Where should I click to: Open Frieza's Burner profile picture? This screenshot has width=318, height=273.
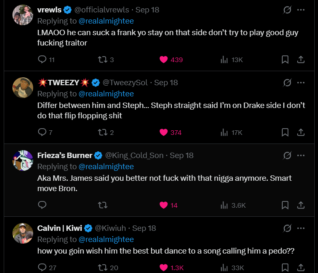[x=23, y=160]
